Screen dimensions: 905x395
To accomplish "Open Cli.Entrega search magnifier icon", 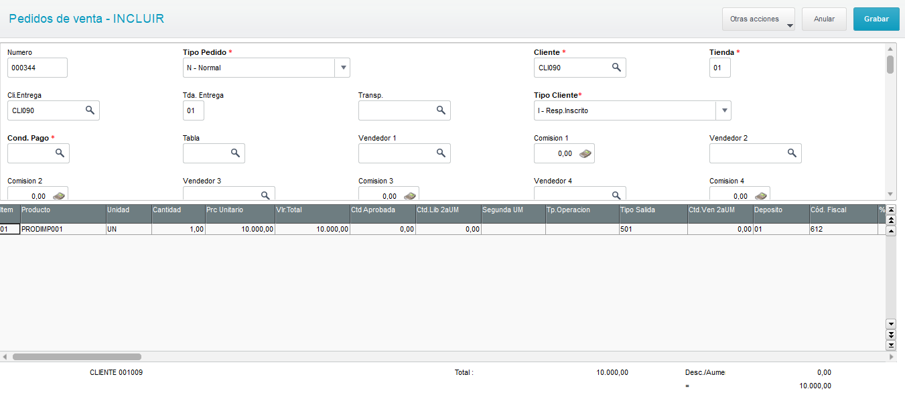I will pos(90,110).
